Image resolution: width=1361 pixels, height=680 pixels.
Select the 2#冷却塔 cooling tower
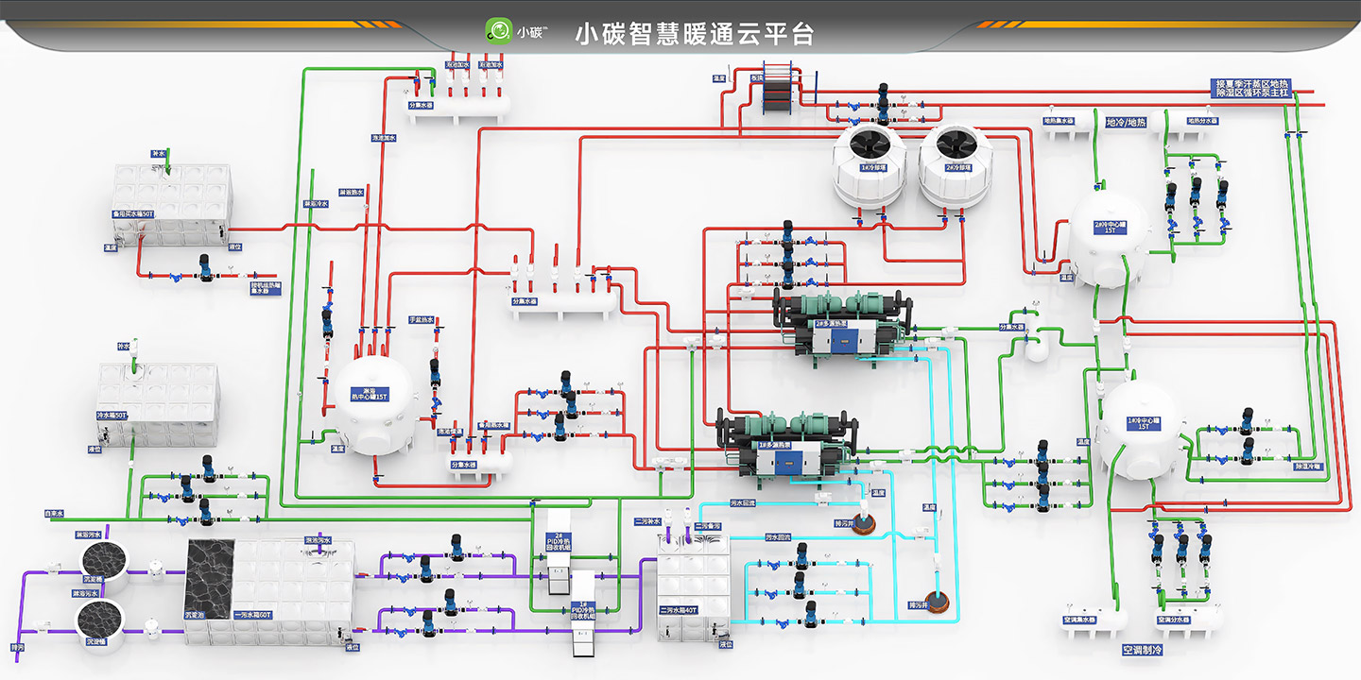(x=955, y=165)
